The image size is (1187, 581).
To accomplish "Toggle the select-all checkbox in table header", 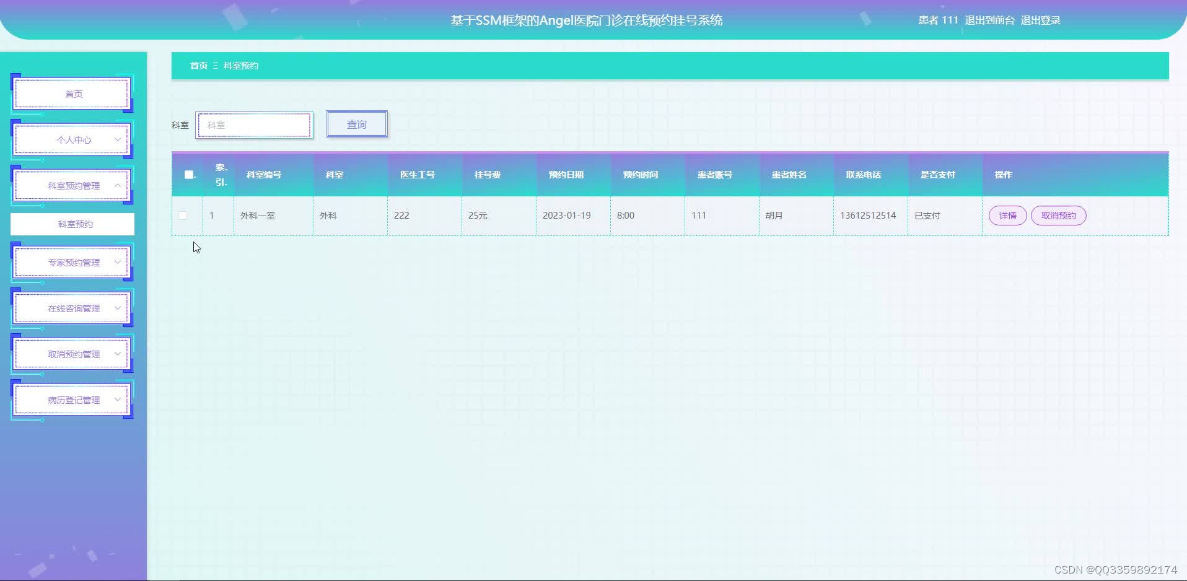I will point(189,175).
